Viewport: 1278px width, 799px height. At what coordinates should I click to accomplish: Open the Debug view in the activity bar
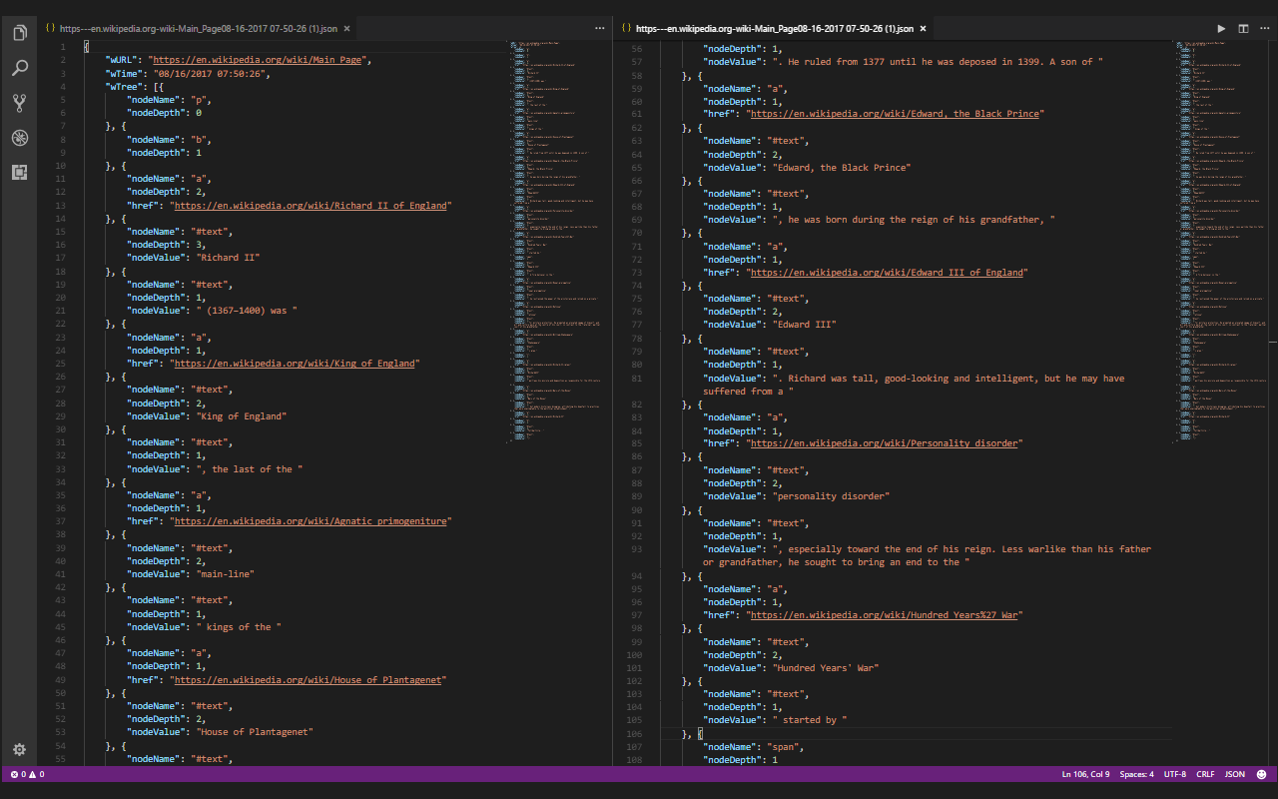click(x=19, y=138)
